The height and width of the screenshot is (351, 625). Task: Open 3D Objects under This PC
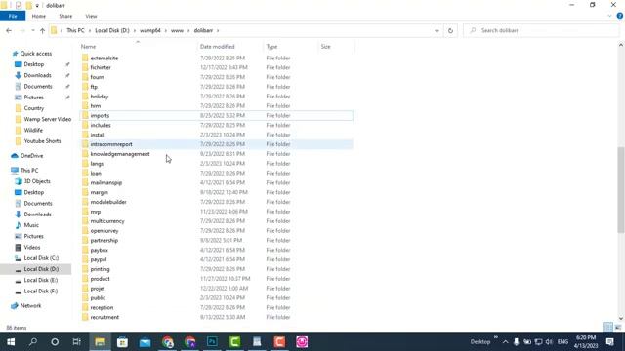37,181
